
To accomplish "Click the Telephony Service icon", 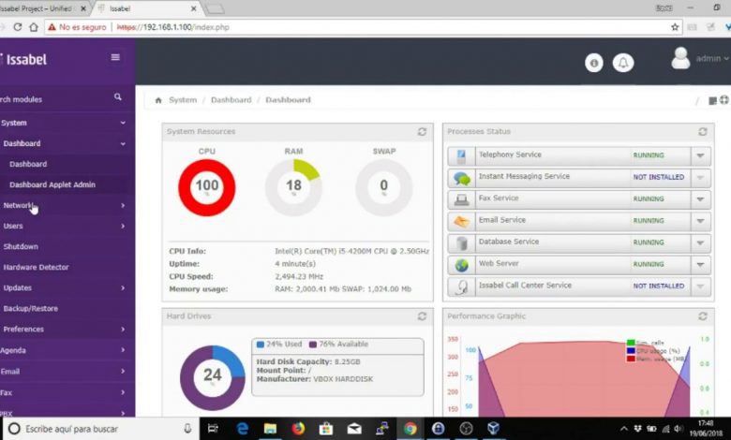I will pyautogui.click(x=461, y=156).
